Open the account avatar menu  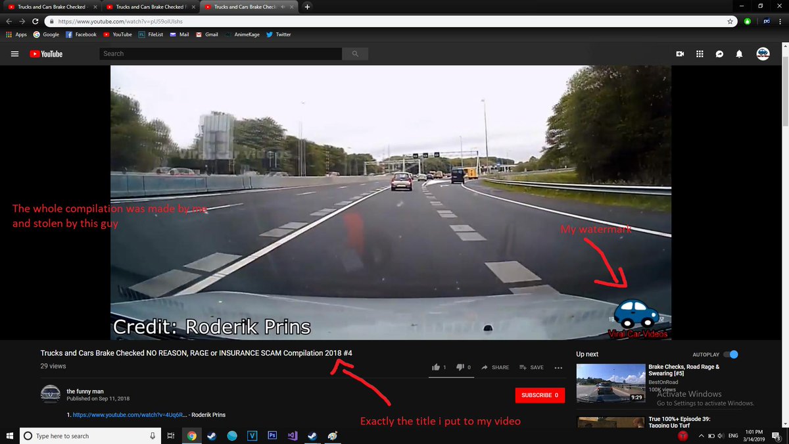[763, 54]
